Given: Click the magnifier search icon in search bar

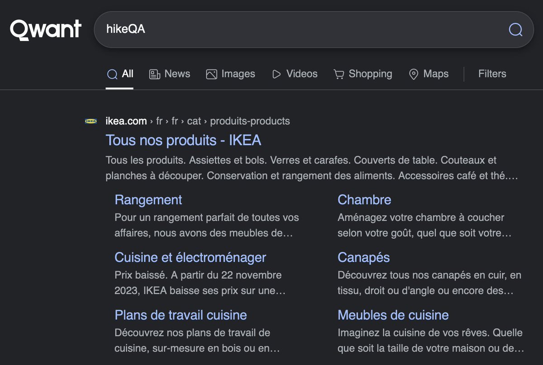Looking at the screenshot, I should 515,30.
